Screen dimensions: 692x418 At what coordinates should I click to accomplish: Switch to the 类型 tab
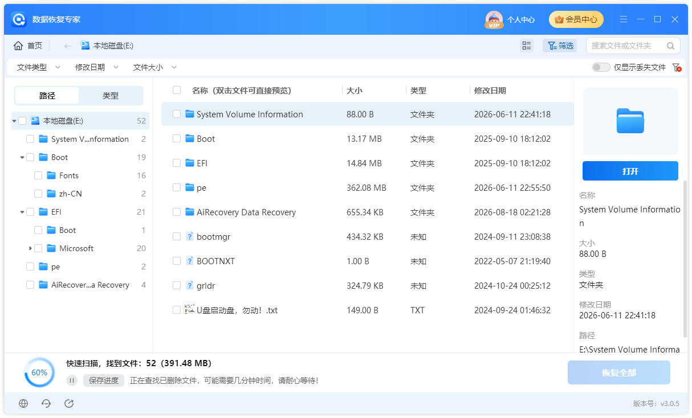click(x=111, y=96)
